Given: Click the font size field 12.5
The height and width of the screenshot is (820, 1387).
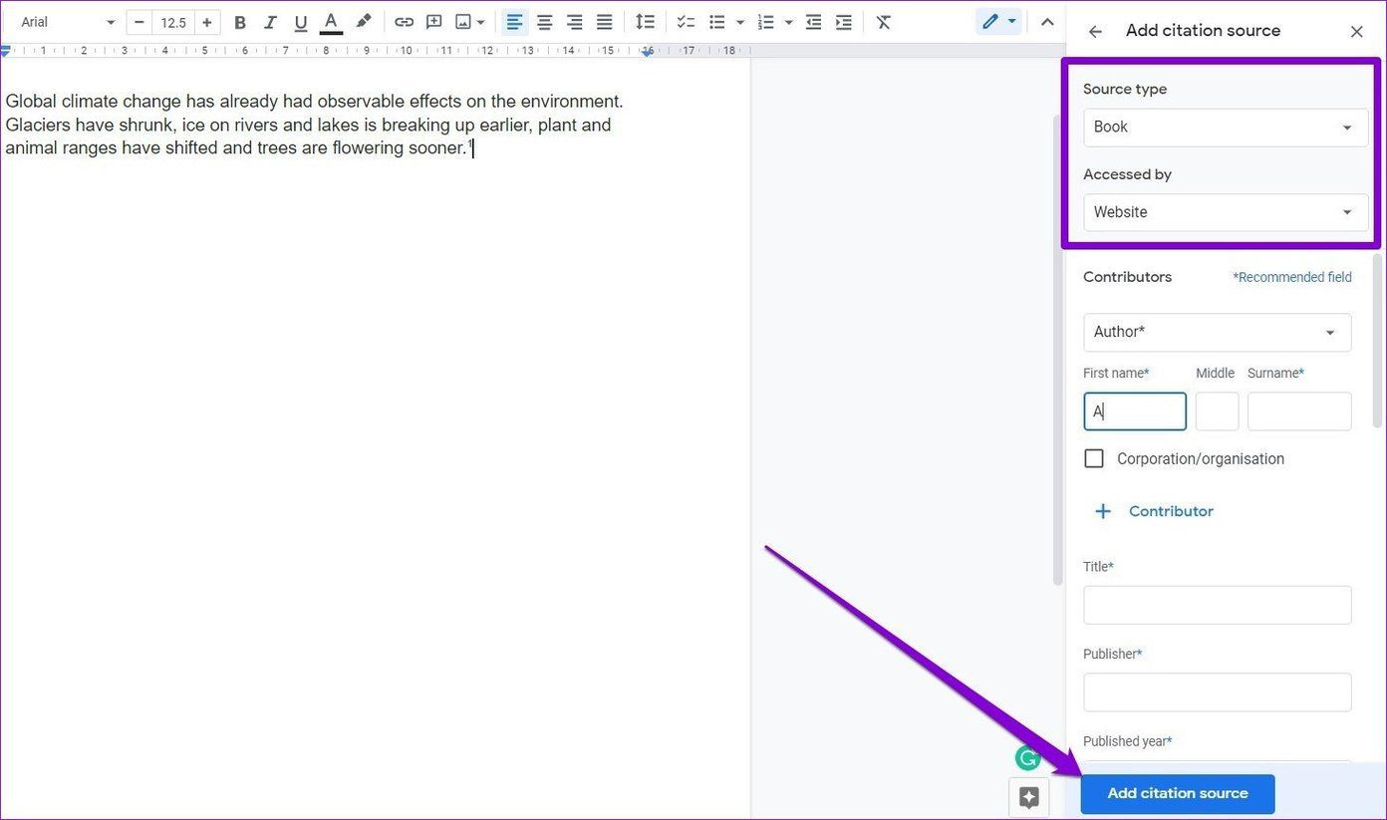Looking at the screenshot, I should pyautogui.click(x=173, y=22).
